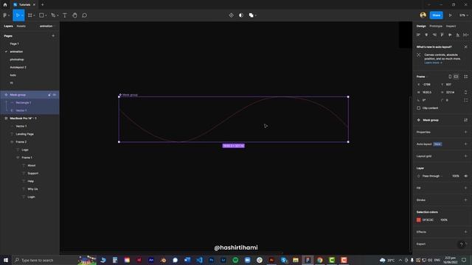Open the Frame type dropdown
Image resolution: width=472 pixels, height=265 pixels.
point(422,77)
